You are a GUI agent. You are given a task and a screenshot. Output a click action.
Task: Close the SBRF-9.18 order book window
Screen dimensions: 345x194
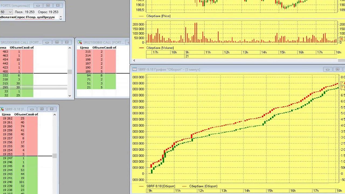click(x=51, y=109)
